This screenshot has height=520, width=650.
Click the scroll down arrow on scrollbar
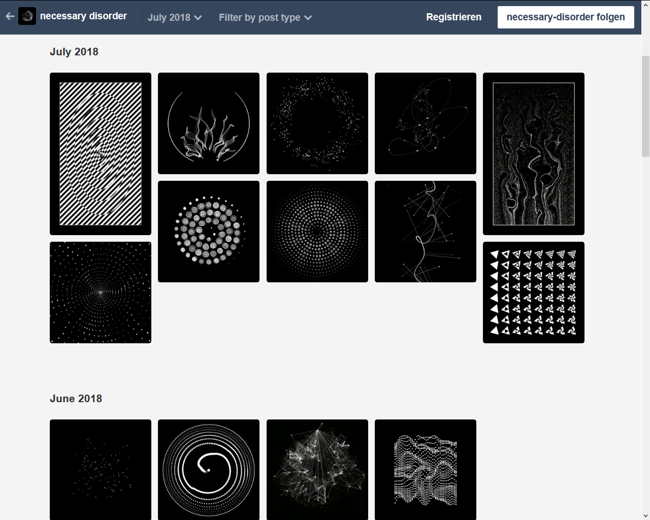[x=645, y=515]
